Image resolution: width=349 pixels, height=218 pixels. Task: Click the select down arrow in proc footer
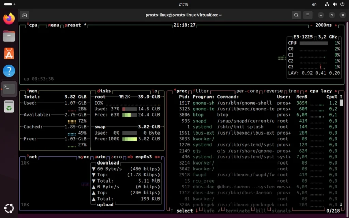(x=197, y=211)
